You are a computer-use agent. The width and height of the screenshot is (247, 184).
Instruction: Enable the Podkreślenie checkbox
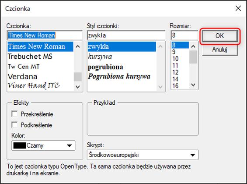coord(14,125)
